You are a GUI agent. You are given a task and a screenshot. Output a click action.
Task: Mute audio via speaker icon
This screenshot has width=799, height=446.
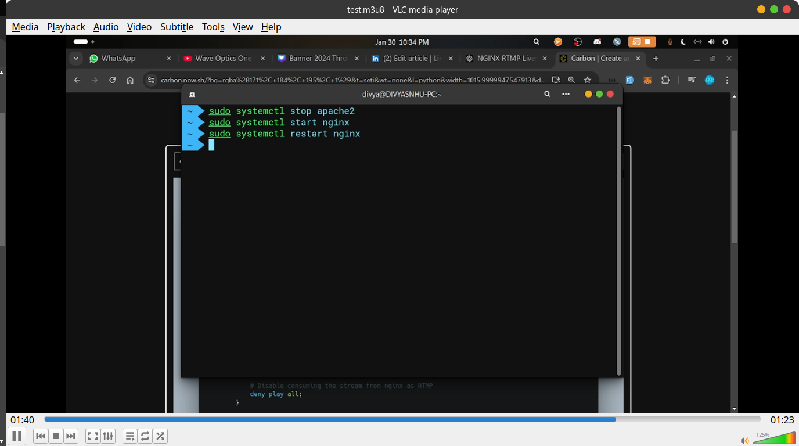pos(744,441)
